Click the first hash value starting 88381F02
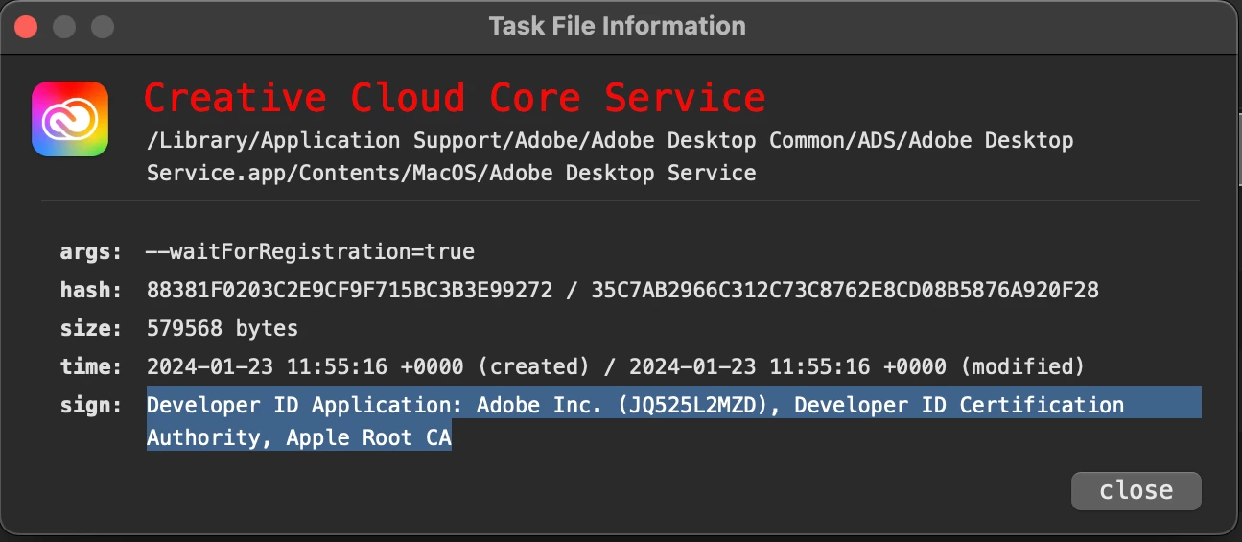The height and width of the screenshot is (542, 1242). click(349, 291)
